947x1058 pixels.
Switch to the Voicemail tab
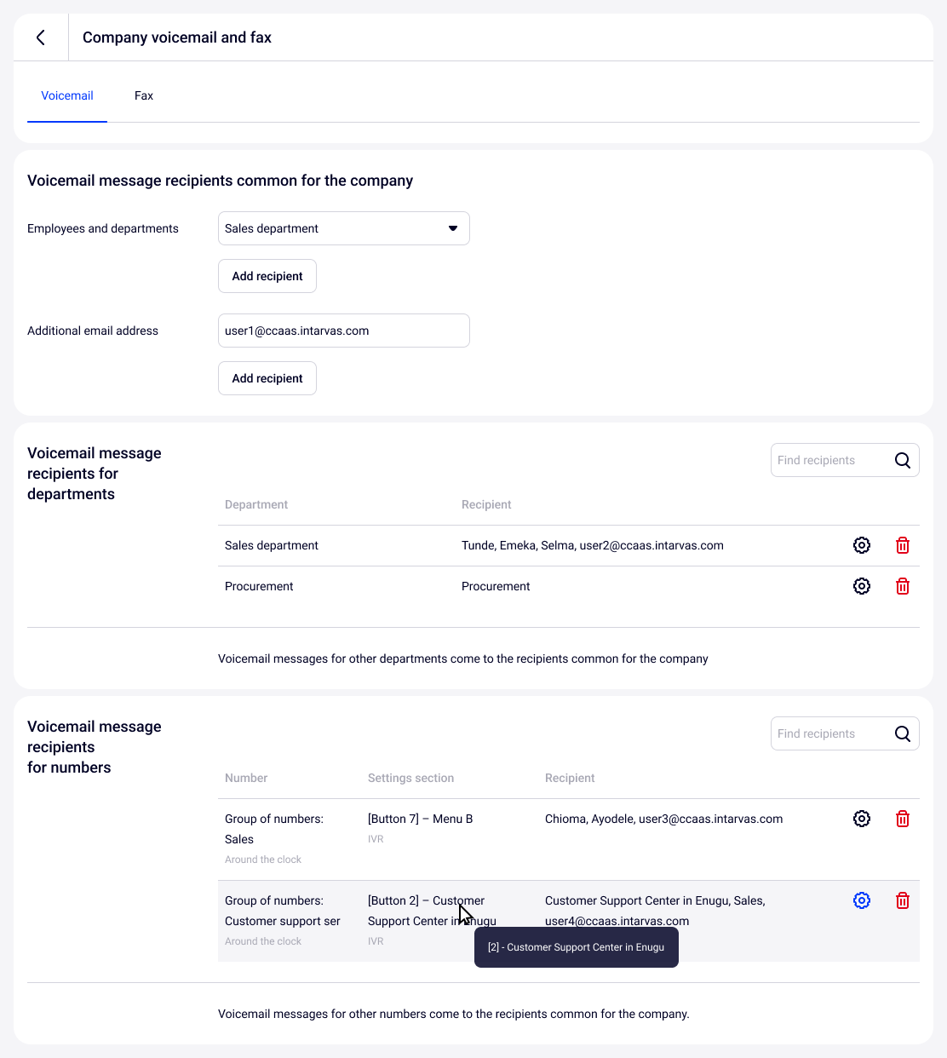[x=67, y=95]
